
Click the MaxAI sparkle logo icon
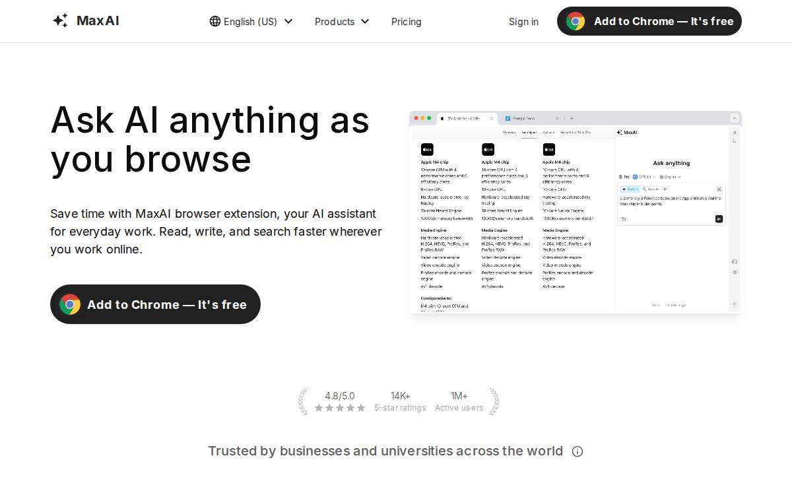pos(60,20)
